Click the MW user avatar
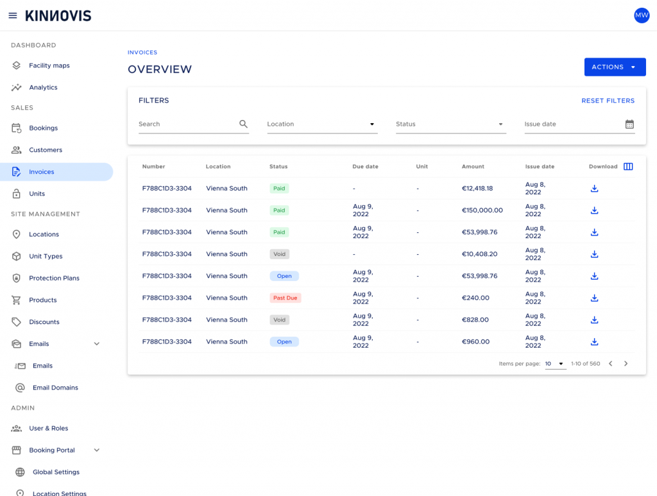Image resolution: width=657 pixels, height=496 pixels. 642,15
